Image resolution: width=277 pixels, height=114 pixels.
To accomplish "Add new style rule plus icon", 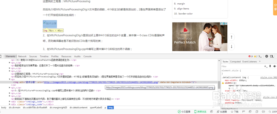I will [x=265, y=66].
